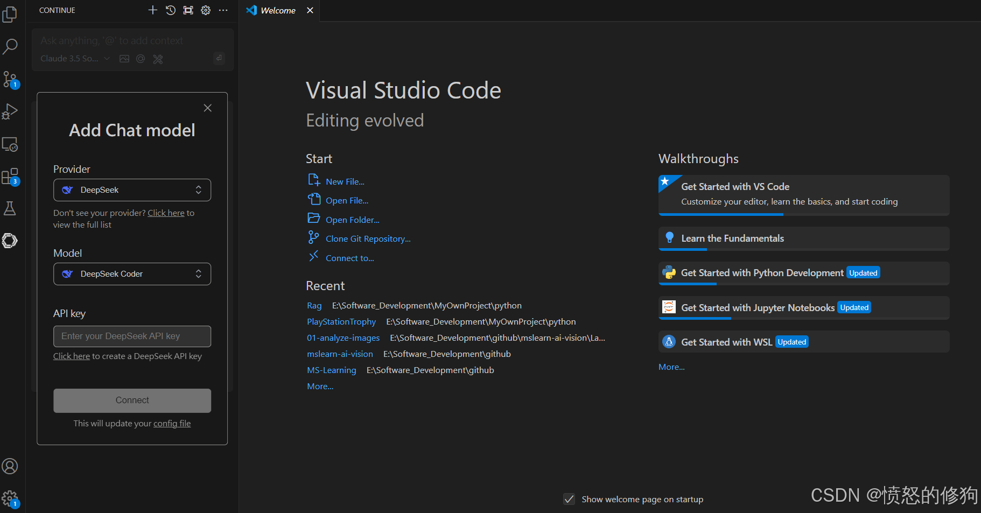Screen dimensions: 981x513
Task: View Continue session history
Action: pos(171,10)
